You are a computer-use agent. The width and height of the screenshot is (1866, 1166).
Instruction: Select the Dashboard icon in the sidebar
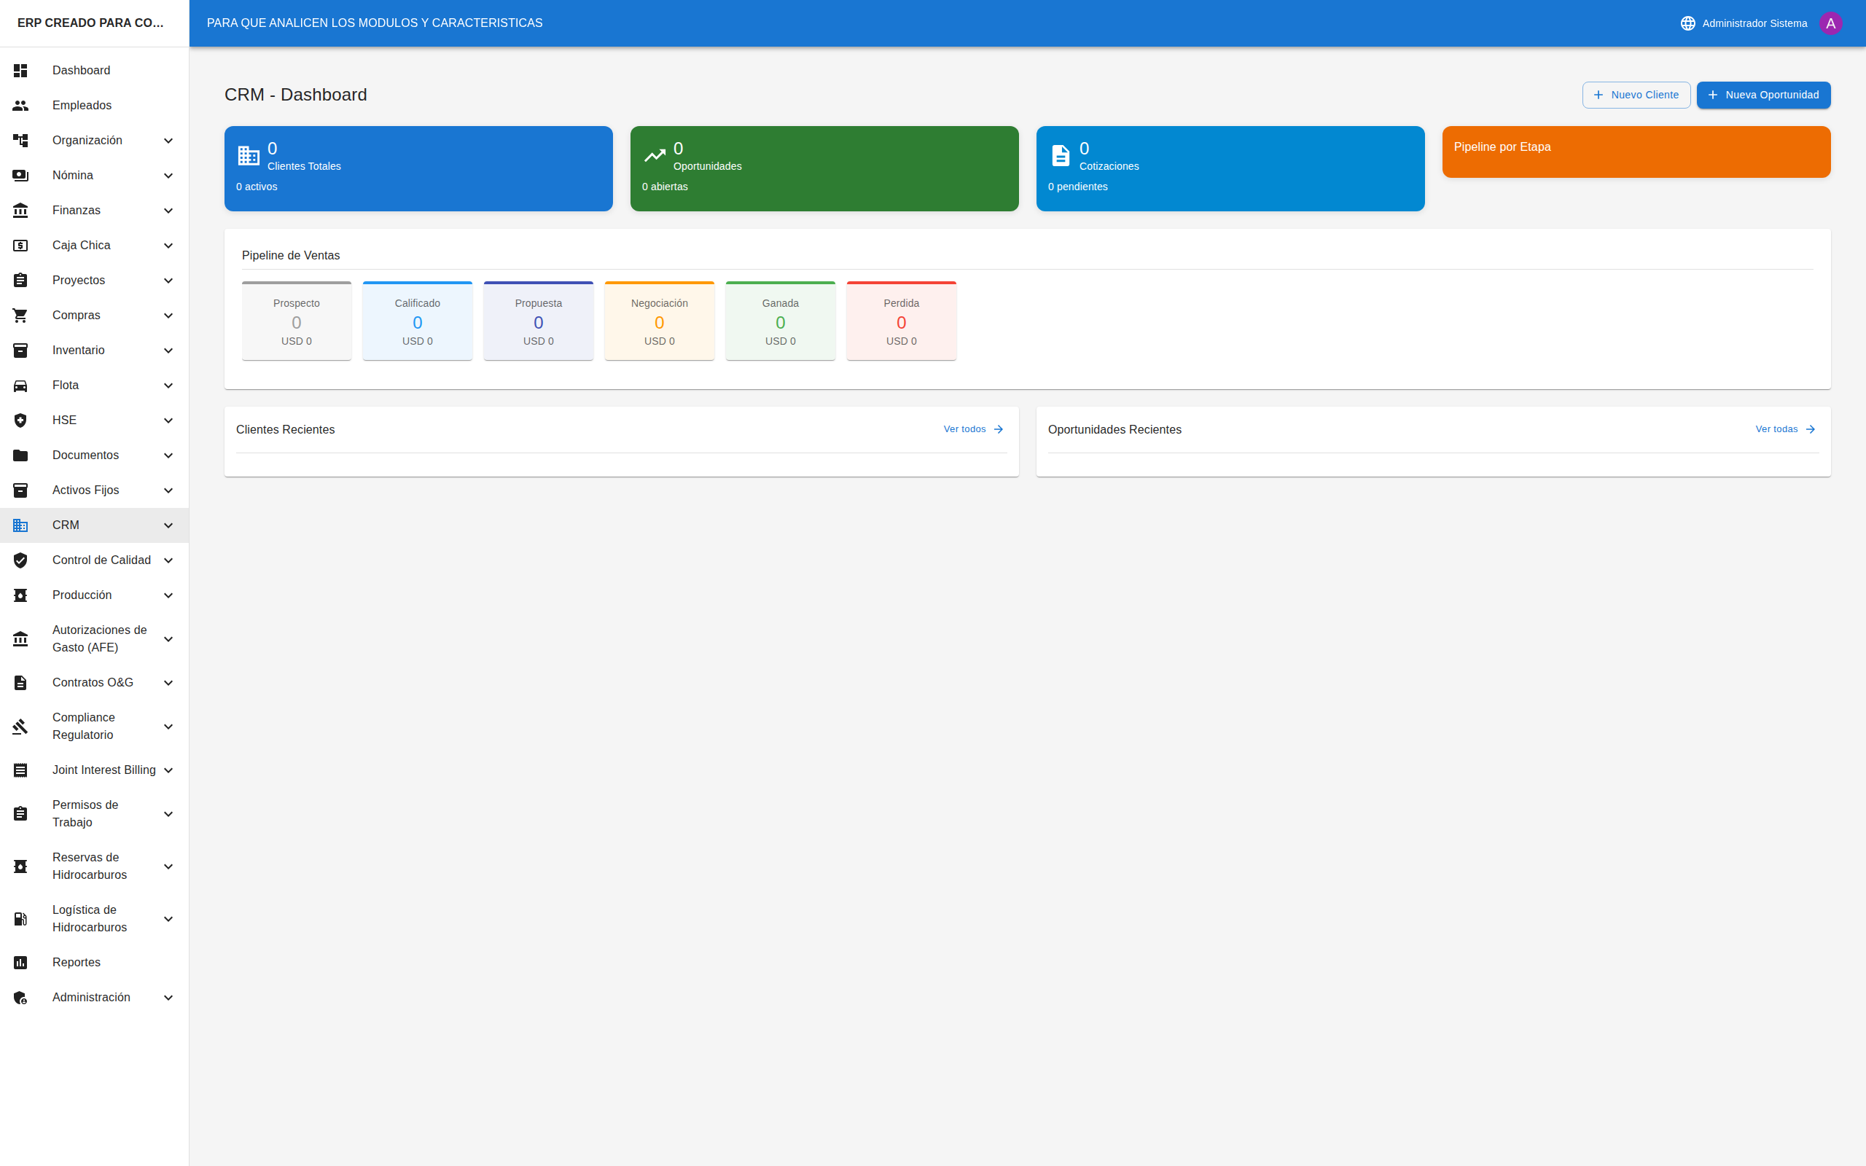coord(20,70)
